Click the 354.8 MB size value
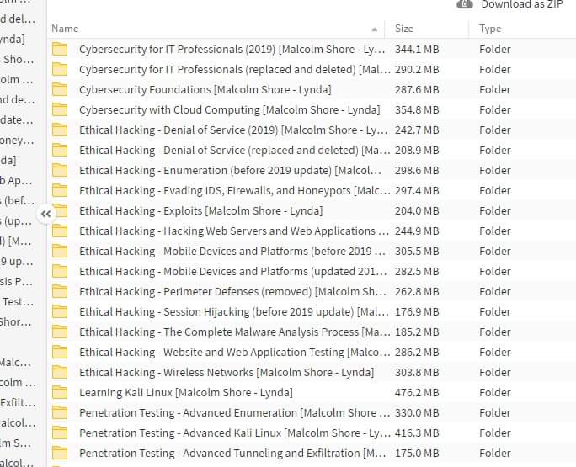Viewport: 576px width, 467px height. pos(417,109)
